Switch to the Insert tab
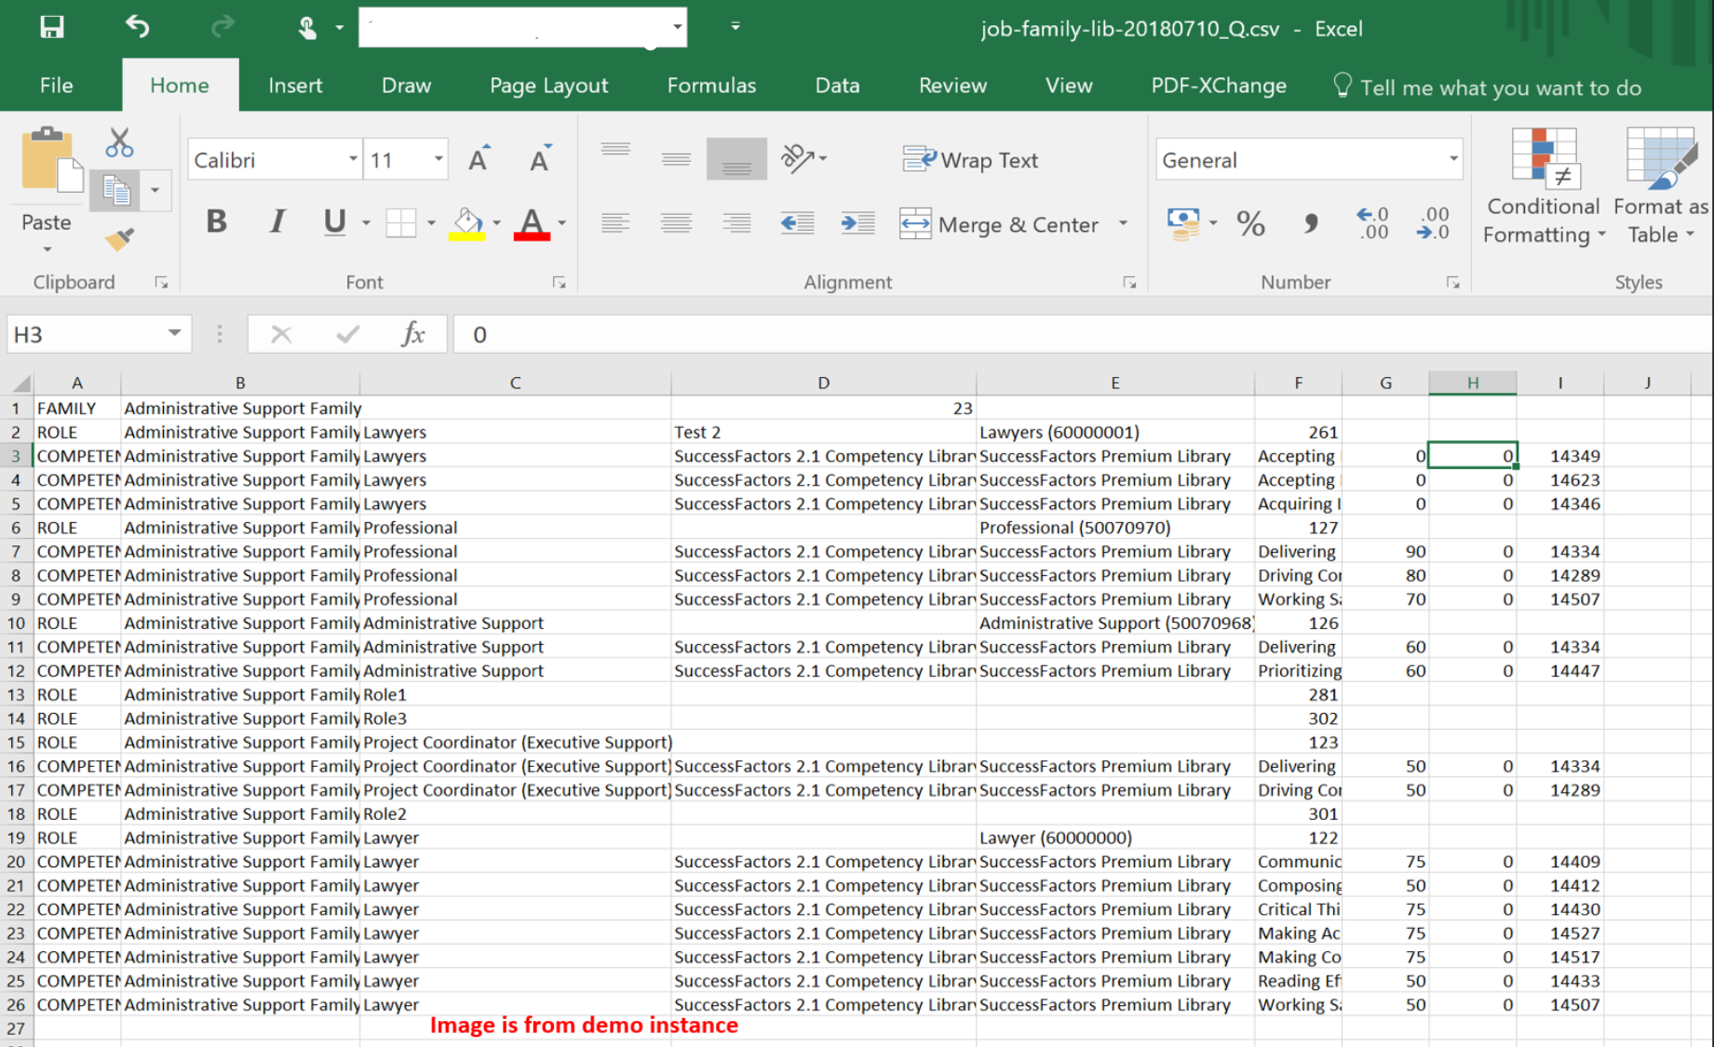The width and height of the screenshot is (1714, 1047). click(x=295, y=86)
